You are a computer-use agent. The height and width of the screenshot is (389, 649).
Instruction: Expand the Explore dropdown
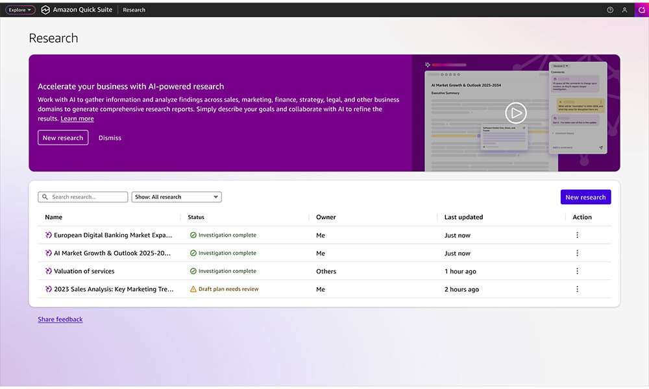click(20, 10)
